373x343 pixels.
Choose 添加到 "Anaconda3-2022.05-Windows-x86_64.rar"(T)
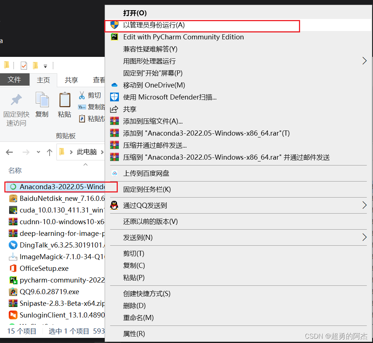[206, 133]
